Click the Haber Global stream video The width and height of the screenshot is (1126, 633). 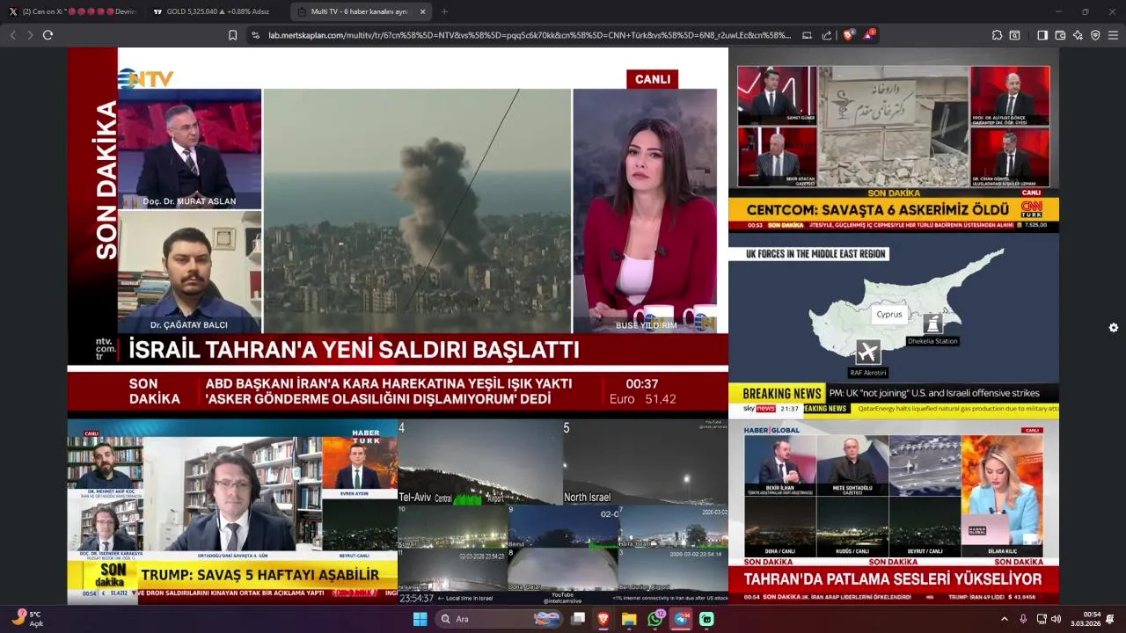click(x=894, y=512)
